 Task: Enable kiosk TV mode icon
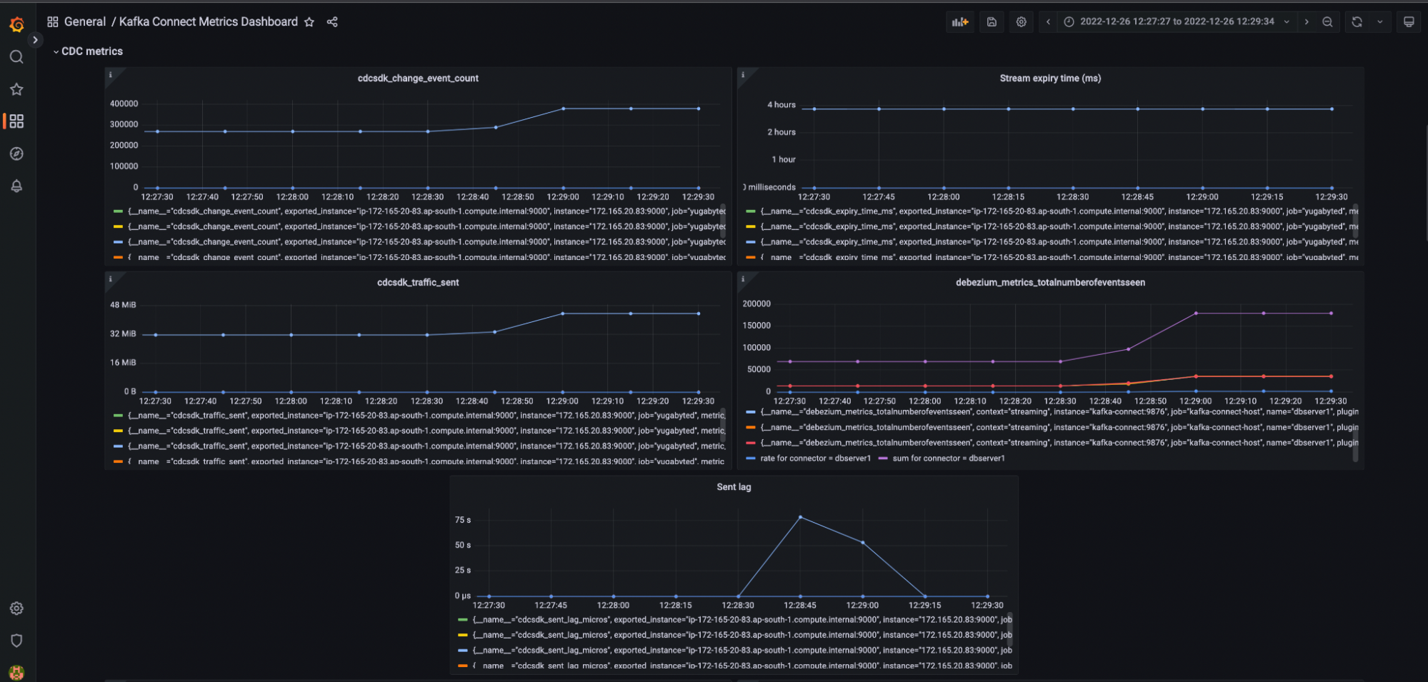(1408, 21)
